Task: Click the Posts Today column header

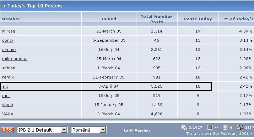Action: tap(198, 19)
